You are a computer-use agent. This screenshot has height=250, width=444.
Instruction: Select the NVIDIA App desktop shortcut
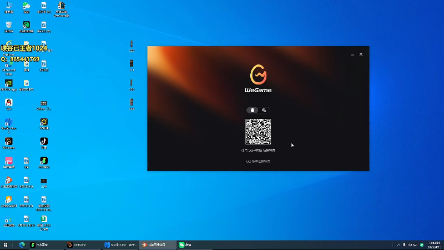coord(9,86)
